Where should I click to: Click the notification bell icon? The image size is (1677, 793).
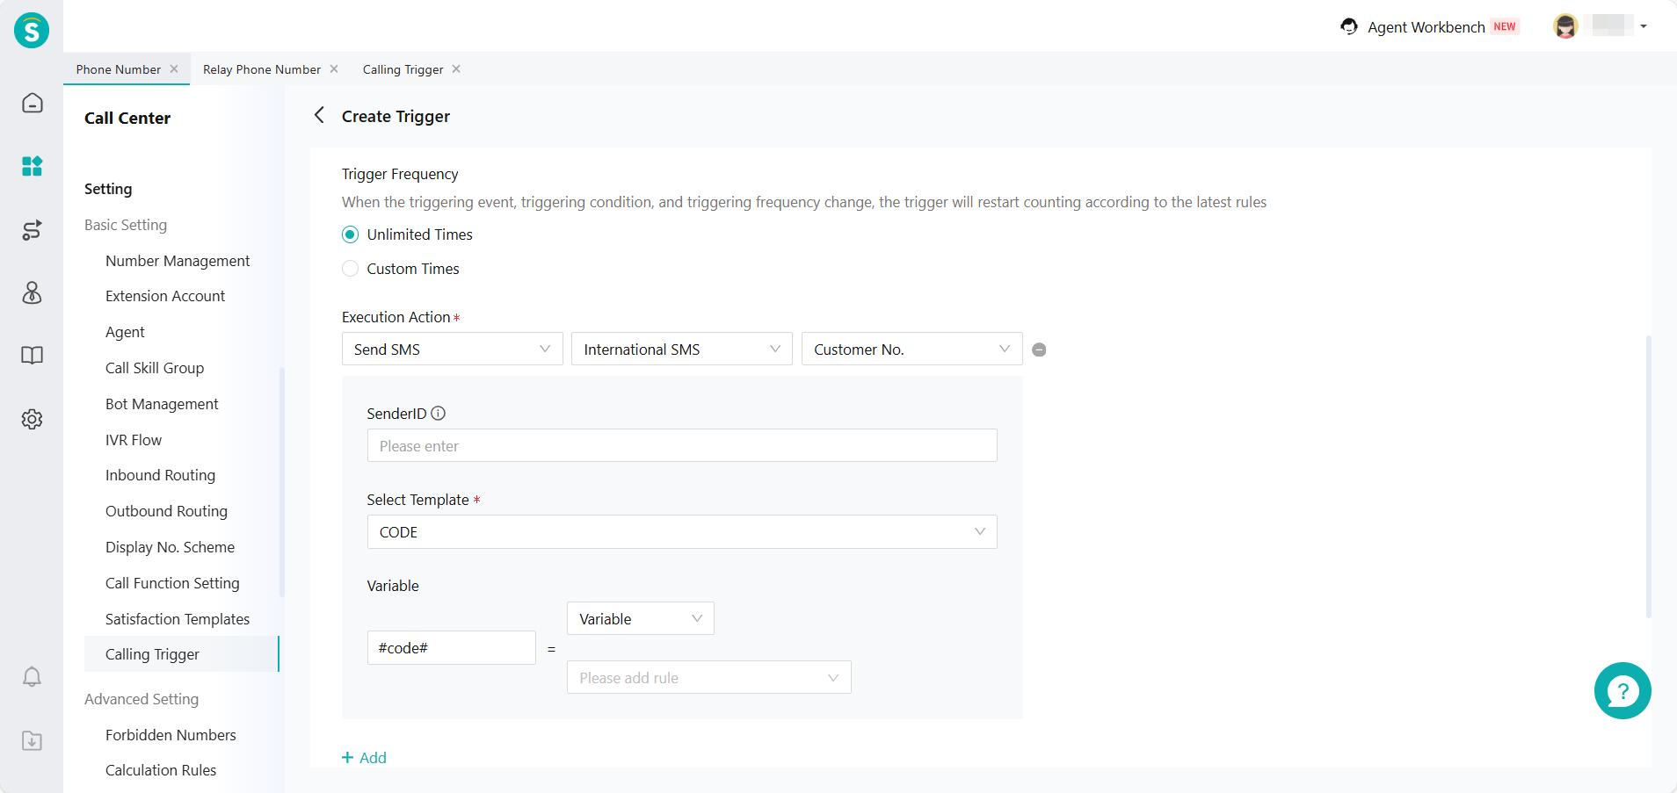32,677
